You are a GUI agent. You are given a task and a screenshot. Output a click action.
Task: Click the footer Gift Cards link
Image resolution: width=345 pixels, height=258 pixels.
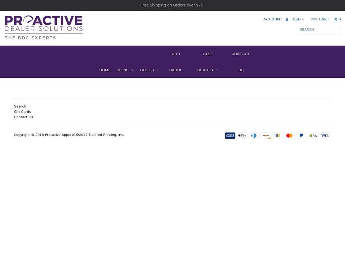[22, 112]
